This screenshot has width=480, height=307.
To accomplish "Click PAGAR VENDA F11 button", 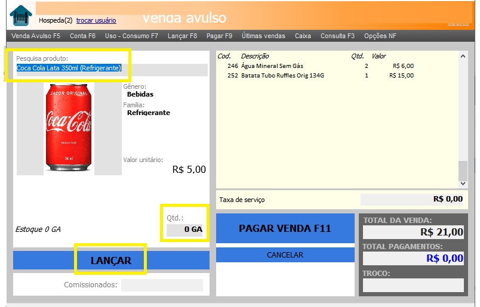I will click(x=285, y=228).
